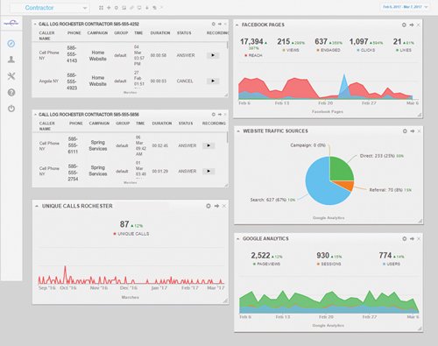Open the user profile icon in sidebar
438x346 pixels.
(x=11, y=60)
